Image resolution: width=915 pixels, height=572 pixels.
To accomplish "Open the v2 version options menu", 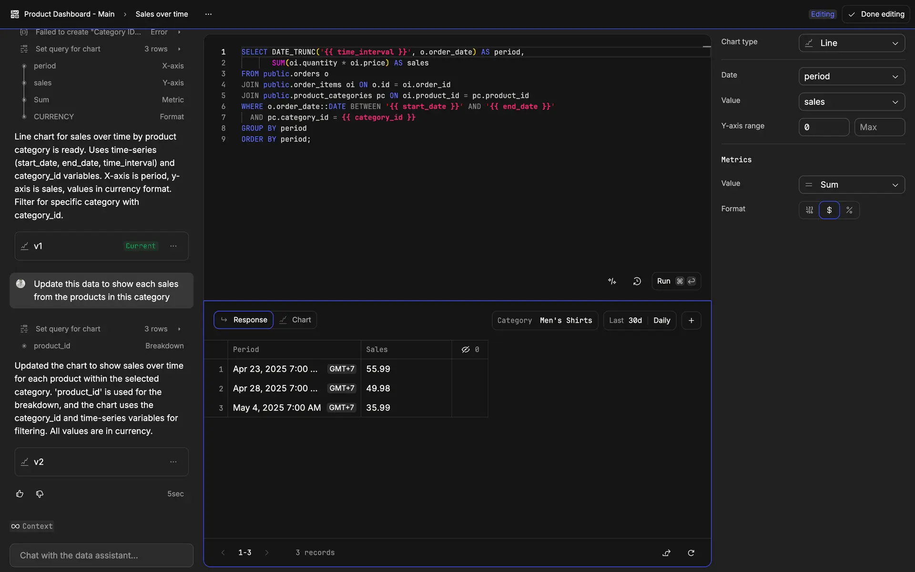I will pyautogui.click(x=173, y=461).
